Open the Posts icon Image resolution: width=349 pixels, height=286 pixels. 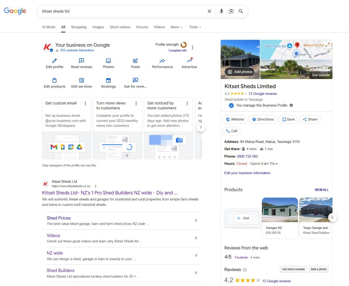point(135,61)
